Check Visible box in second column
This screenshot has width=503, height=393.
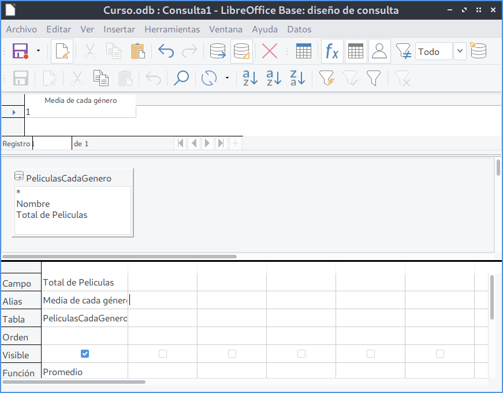[x=163, y=354]
